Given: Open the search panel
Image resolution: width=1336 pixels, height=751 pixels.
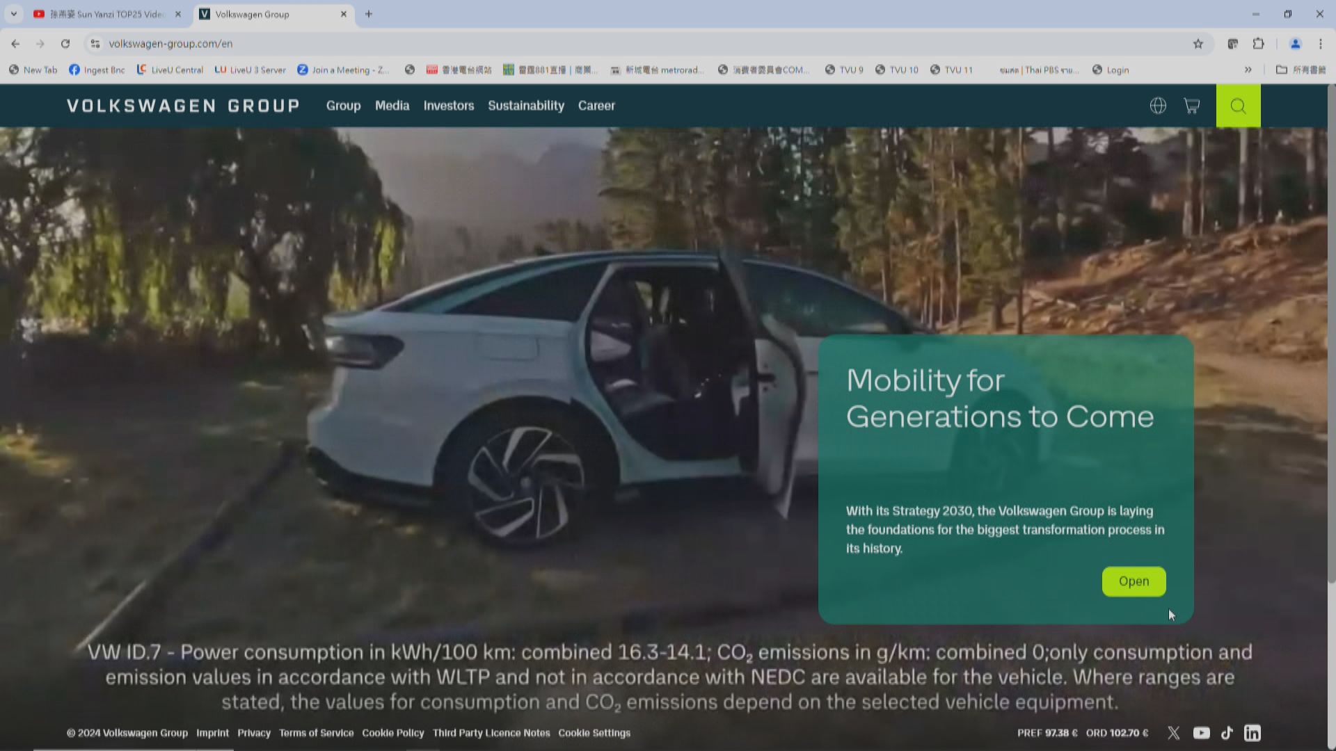Looking at the screenshot, I should point(1238,106).
